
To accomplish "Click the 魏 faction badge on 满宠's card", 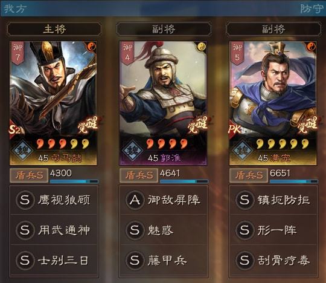I will click(242, 151).
